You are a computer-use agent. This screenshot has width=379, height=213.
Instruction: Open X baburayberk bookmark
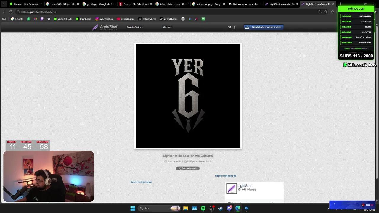point(147,19)
